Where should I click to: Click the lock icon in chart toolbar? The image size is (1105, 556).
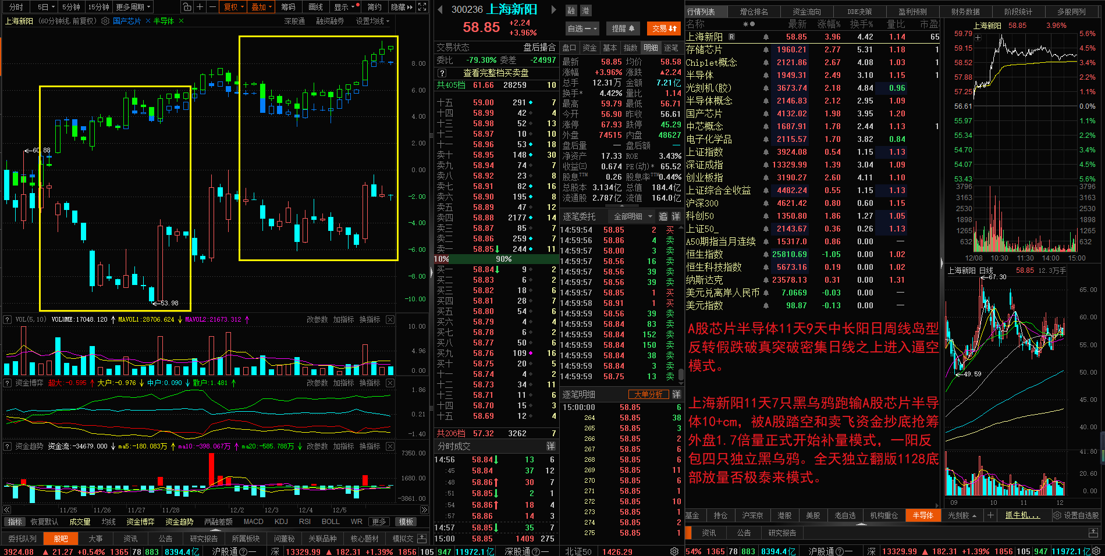[187, 7]
